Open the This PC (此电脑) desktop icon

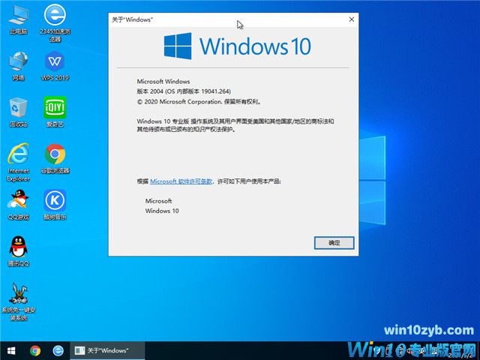pos(18,16)
